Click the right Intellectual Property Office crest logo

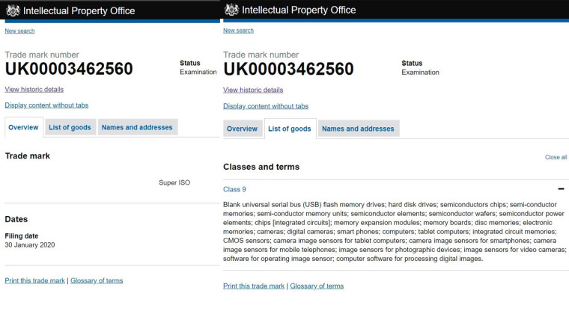pos(231,10)
